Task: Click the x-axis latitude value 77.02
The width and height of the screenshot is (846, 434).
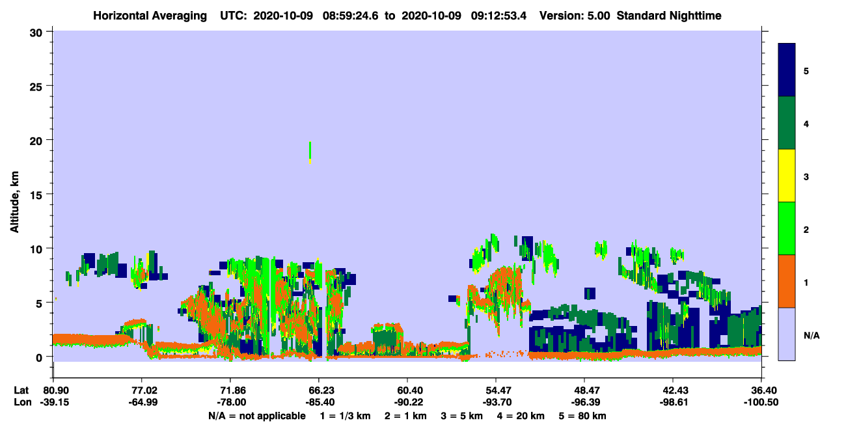Action: click(142, 390)
